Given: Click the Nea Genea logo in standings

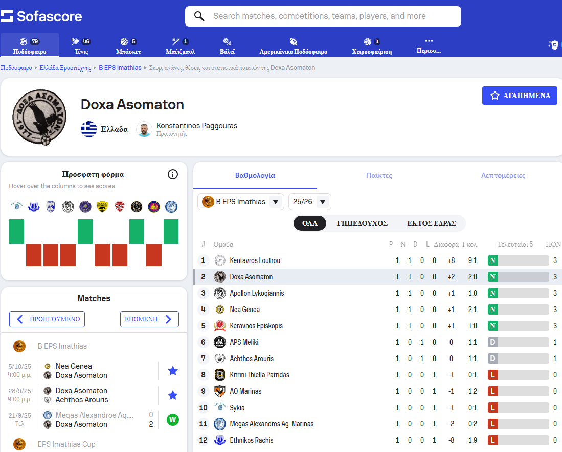Looking at the screenshot, I should [x=220, y=310].
